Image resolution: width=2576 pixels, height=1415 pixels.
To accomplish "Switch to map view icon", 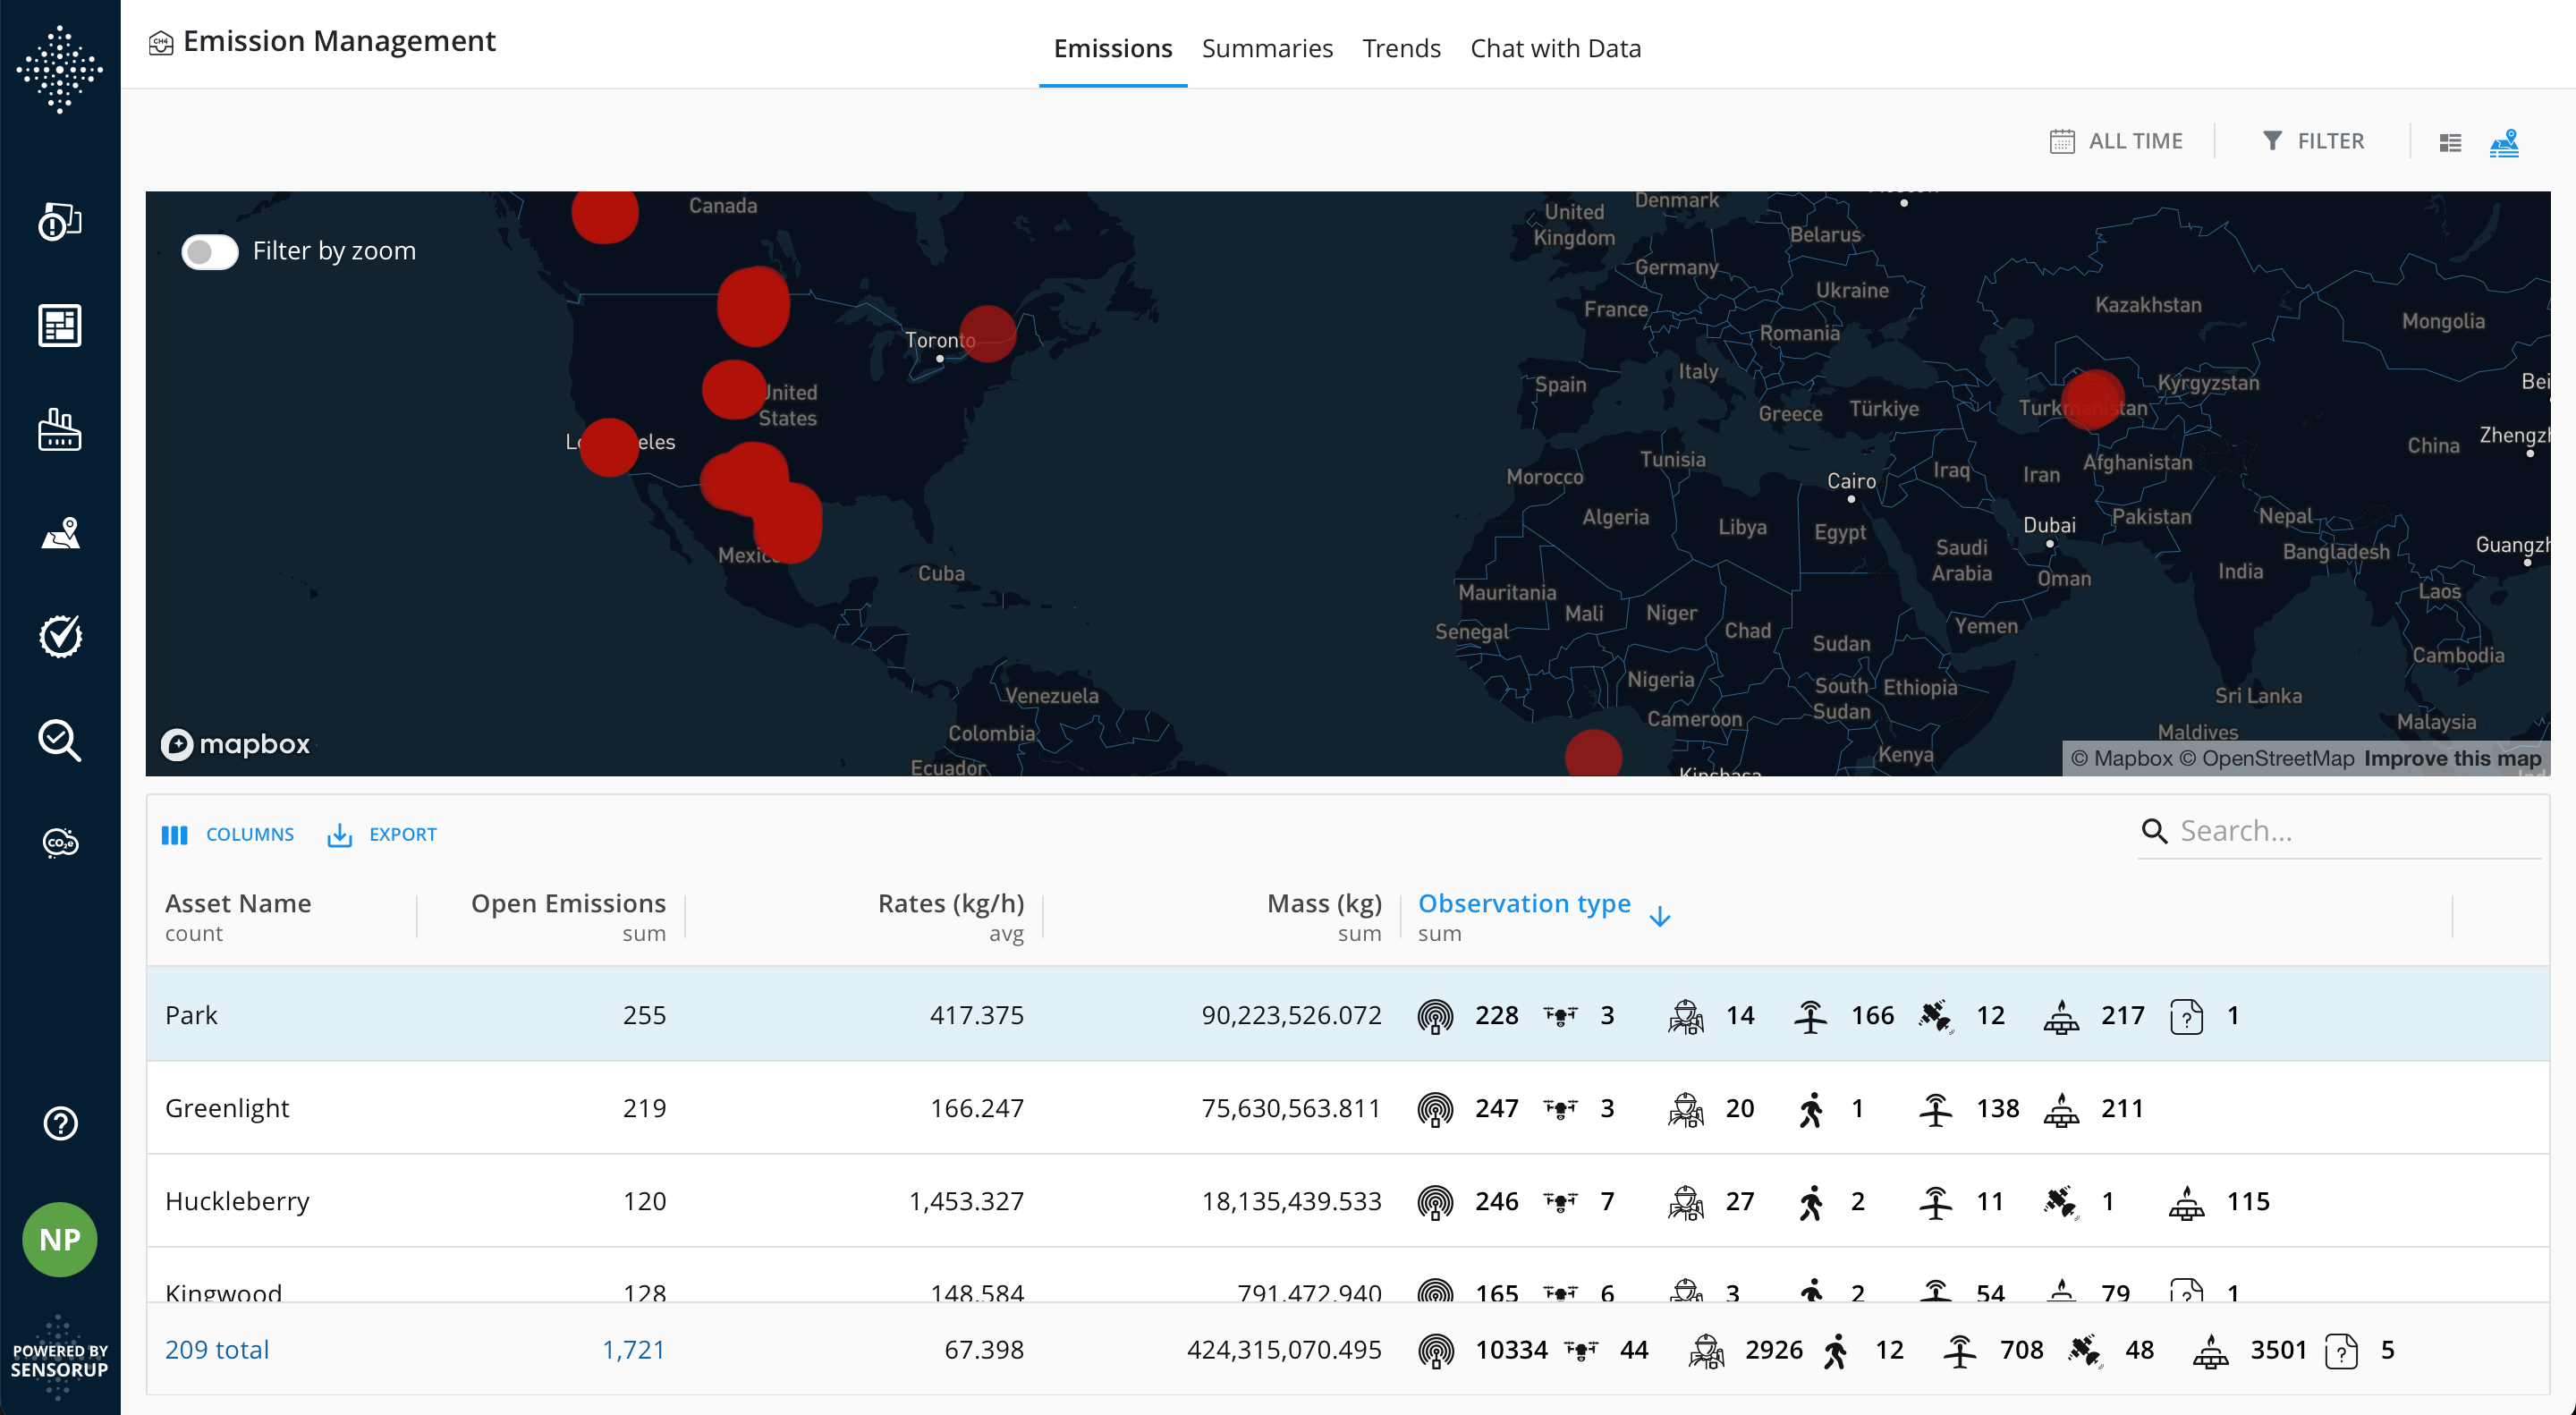I will [2504, 143].
